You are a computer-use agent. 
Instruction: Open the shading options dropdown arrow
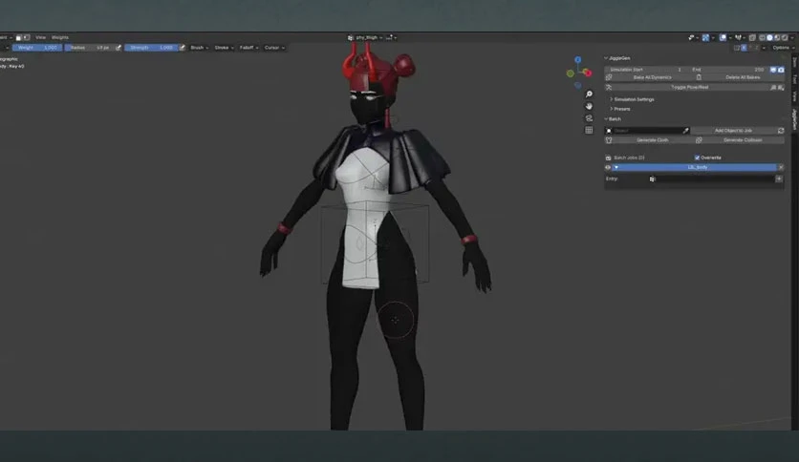point(792,37)
